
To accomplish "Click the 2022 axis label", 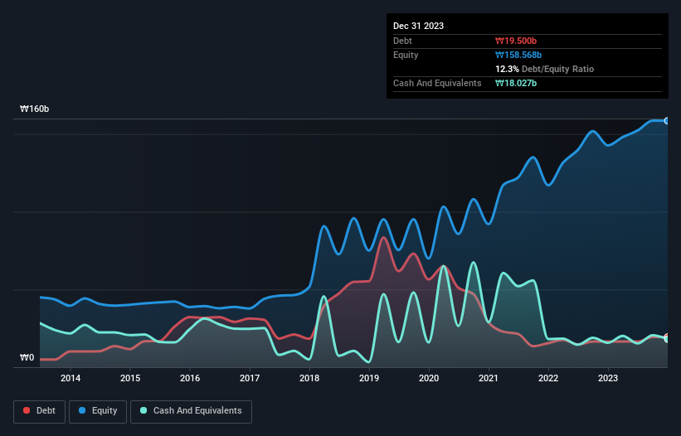I will click(548, 378).
